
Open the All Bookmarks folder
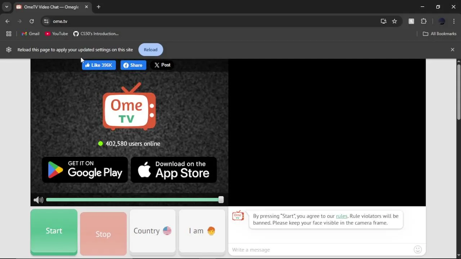(x=439, y=34)
